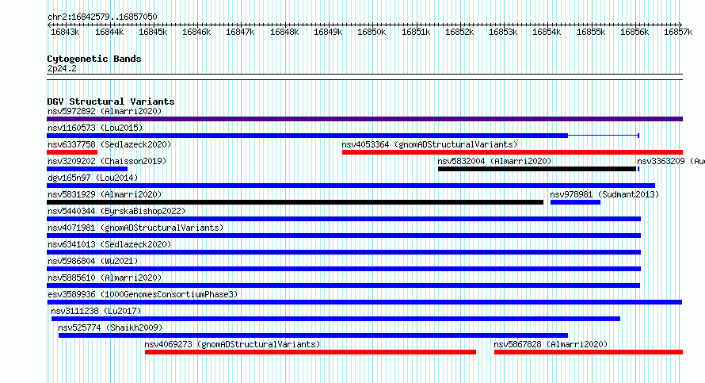Screen dimensions: 705x383
Task: Open nsv5832004 (Almarri2020) label
Action: (x=494, y=161)
